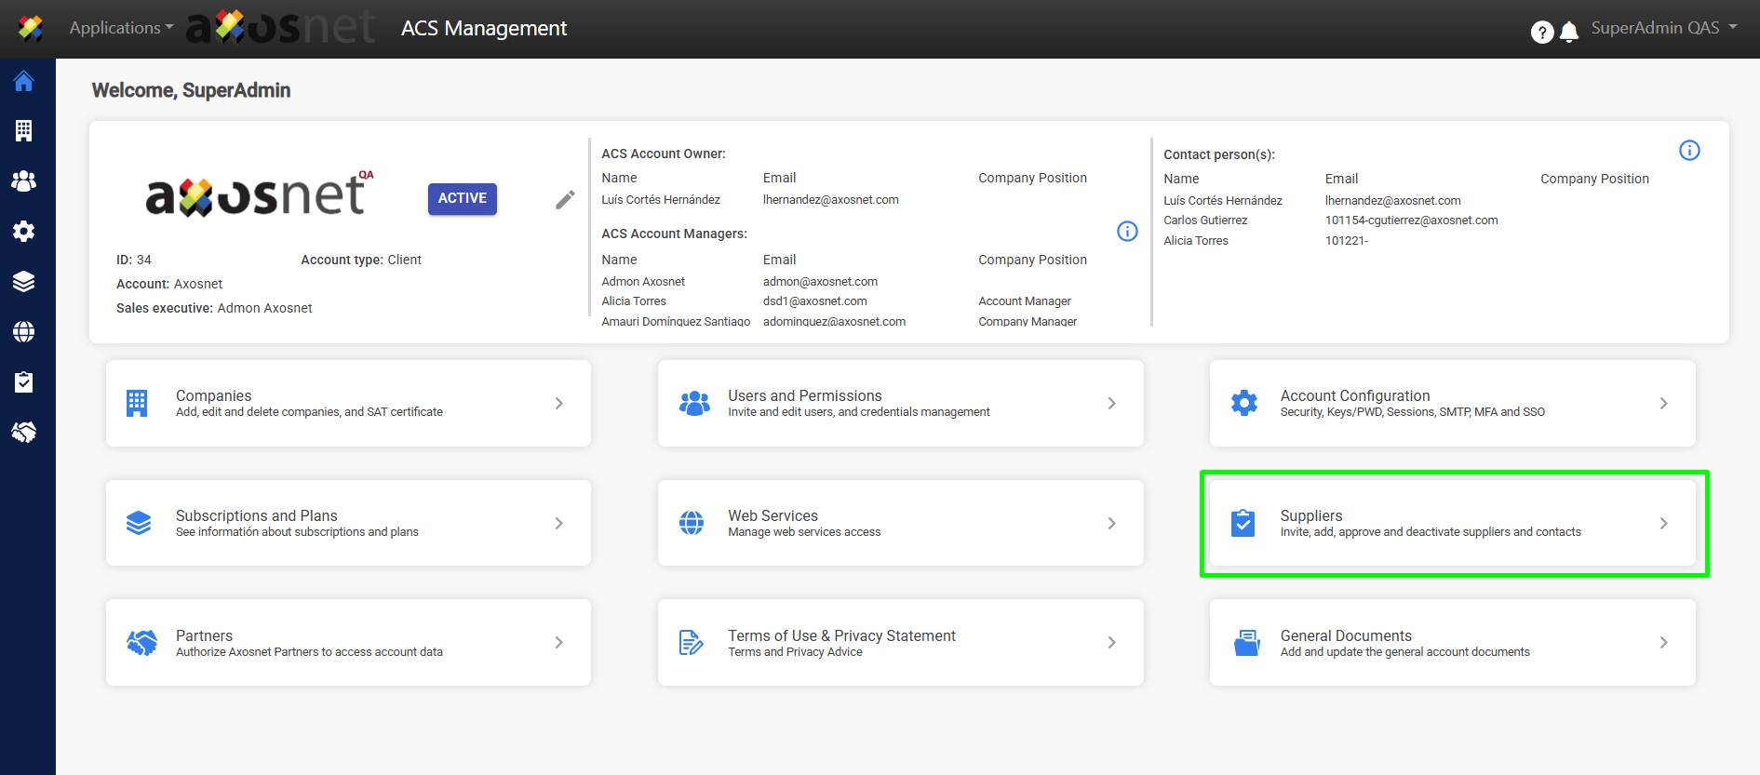The height and width of the screenshot is (775, 1760).
Task: Open Terms of Use & Privacy Statement title
Action: (841, 635)
